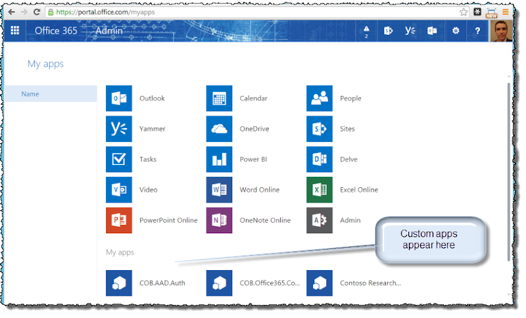
Task: Click the lower "My apps" section label
Action: [120, 252]
